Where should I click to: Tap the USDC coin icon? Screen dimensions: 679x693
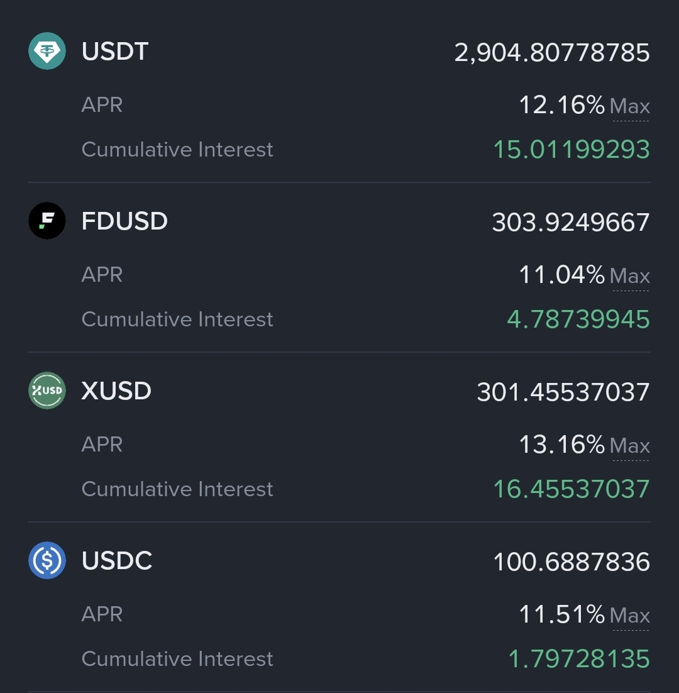[x=47, y=560]
